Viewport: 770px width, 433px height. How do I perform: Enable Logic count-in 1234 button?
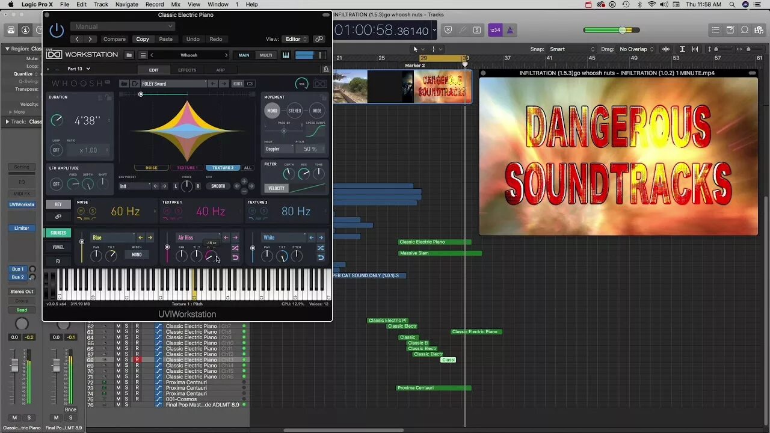click(x=494, y=30)
